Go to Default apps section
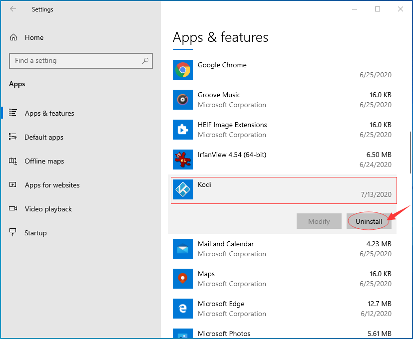The width and height of the screenshot is (413, 339). [44, 137]
